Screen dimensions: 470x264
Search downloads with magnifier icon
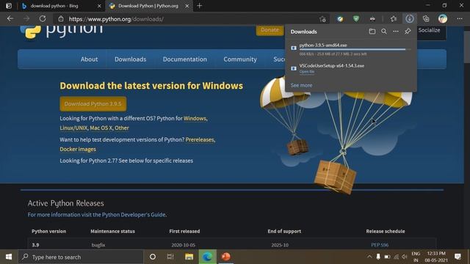pyautogui.click(x=384, y=32)
